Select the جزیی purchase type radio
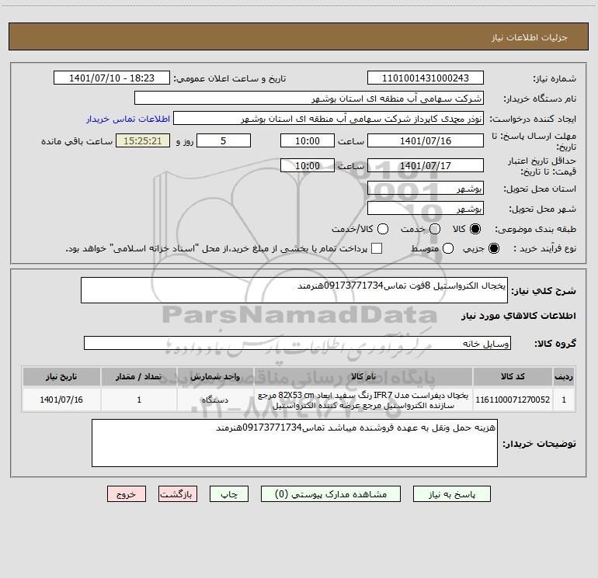 click(x=494, y=248)
